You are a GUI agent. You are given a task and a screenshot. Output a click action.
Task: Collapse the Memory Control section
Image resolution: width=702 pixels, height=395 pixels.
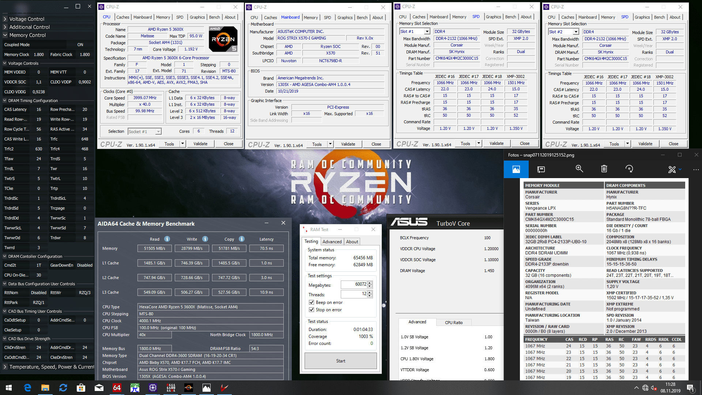point(5,35)
